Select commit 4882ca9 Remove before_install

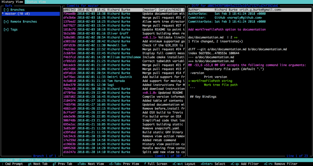pos(124,109)
